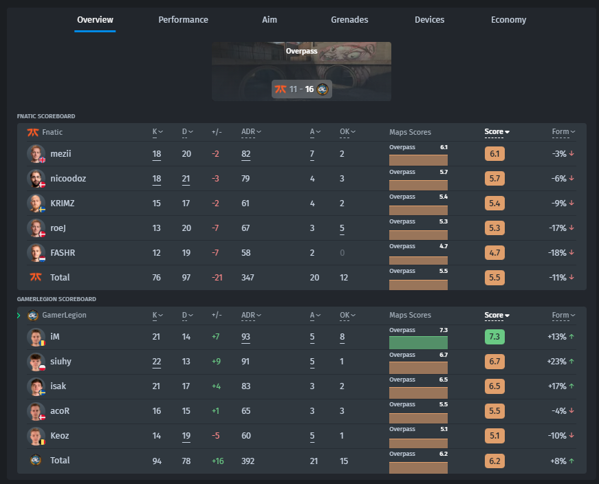Open the GamerLegion team name link

[64, 315]
